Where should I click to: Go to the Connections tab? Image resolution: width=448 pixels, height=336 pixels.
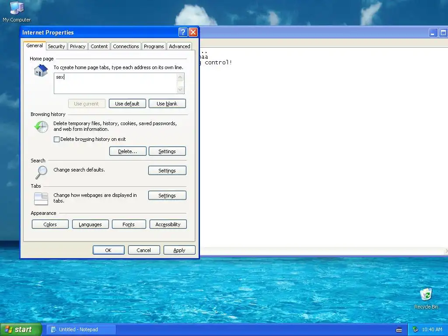click(x=126, y=46)
